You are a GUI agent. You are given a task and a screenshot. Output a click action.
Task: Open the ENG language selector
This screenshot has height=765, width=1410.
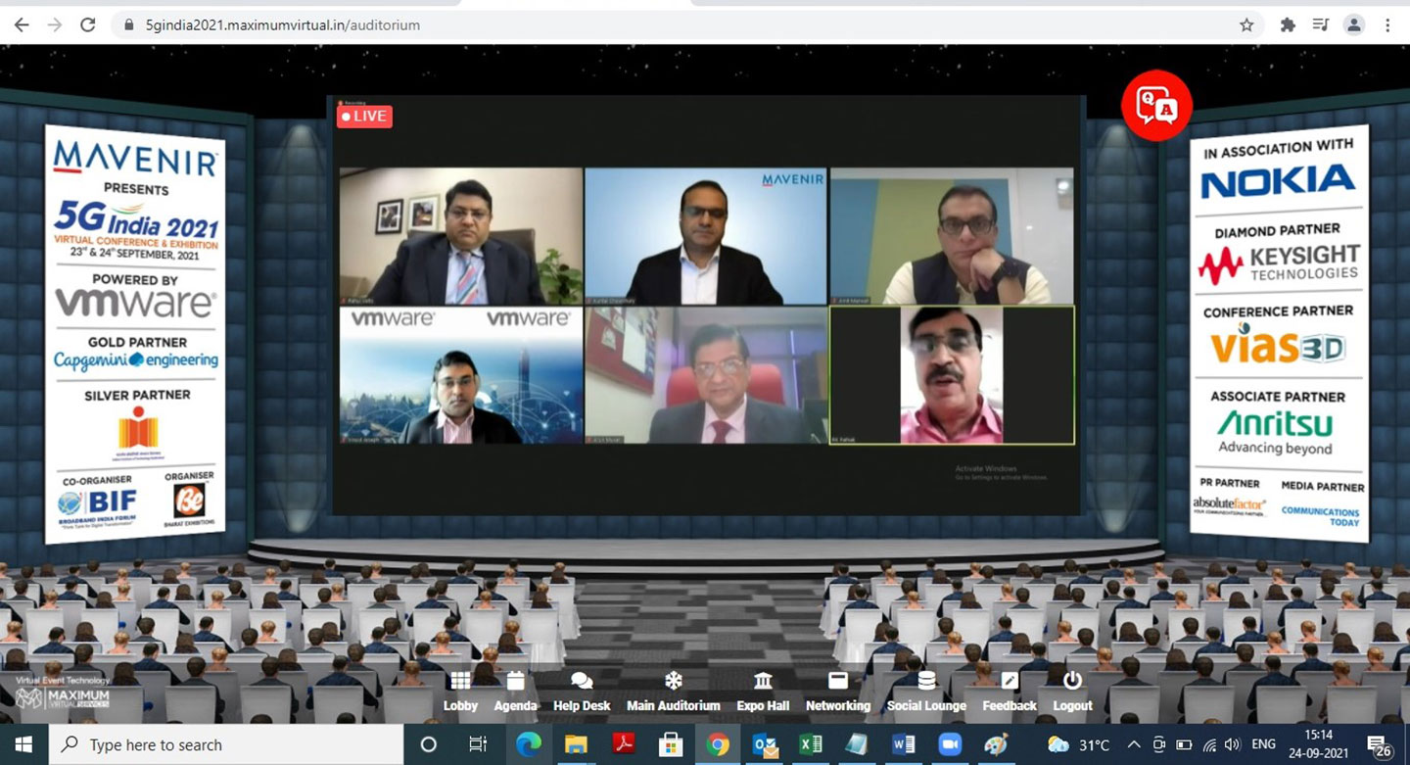pos(1264,744)
